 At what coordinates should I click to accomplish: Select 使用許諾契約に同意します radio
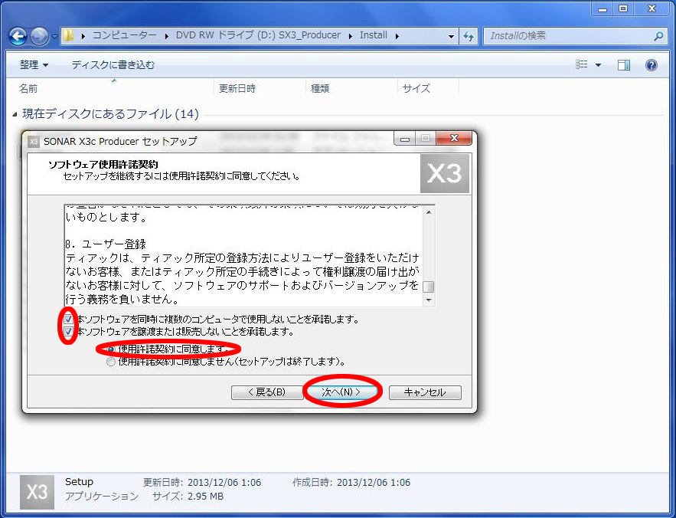(111, 349)
